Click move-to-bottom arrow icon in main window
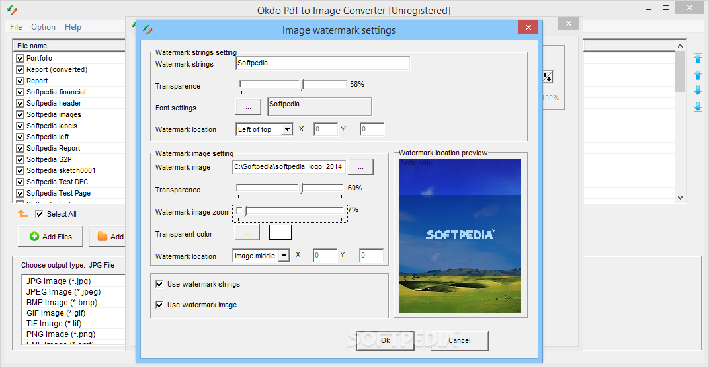Screen dimensions: 709x368 point(698,107)
